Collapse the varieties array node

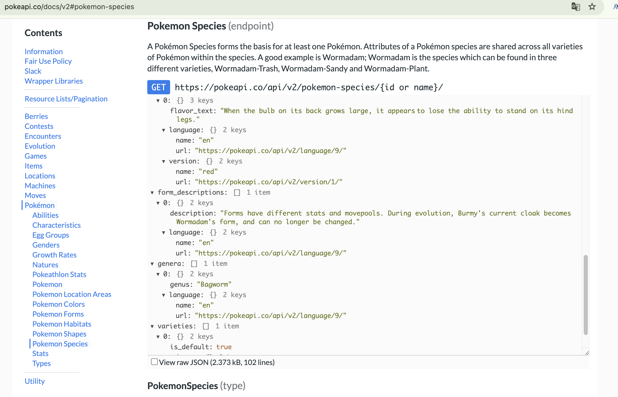pyautogui.click(x=152, y=326)
